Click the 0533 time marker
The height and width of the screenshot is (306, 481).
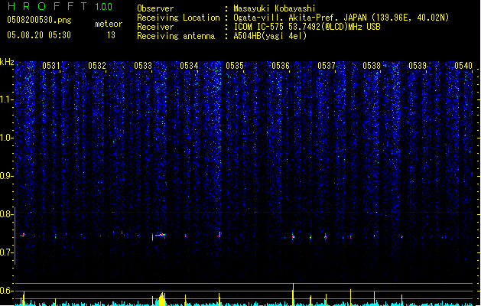(x=143, y=66)
